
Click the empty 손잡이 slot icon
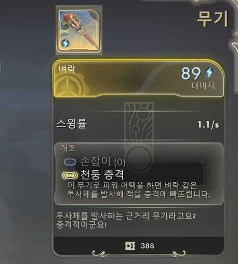click(70, 162)
